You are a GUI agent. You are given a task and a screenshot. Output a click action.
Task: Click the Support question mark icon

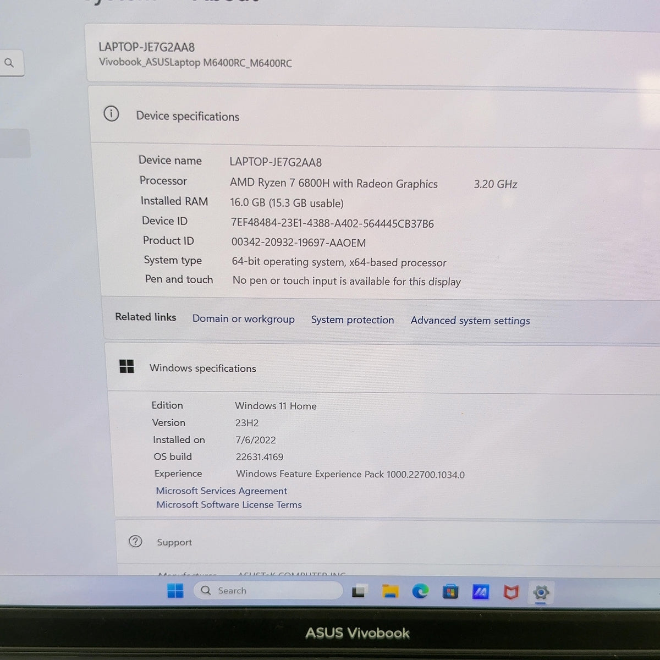(135, 541)
